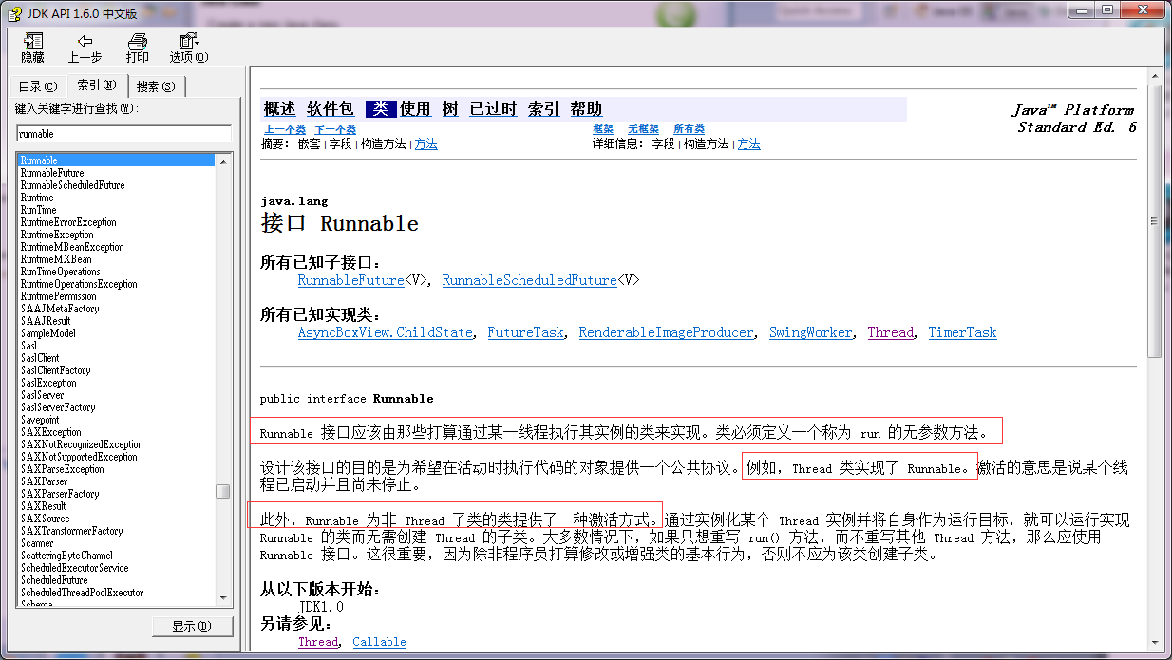The width and height of the screenshot is (1172, 660).
Task: Click the highlighted 类 (Class) navigation item
Action: (380, 109)
